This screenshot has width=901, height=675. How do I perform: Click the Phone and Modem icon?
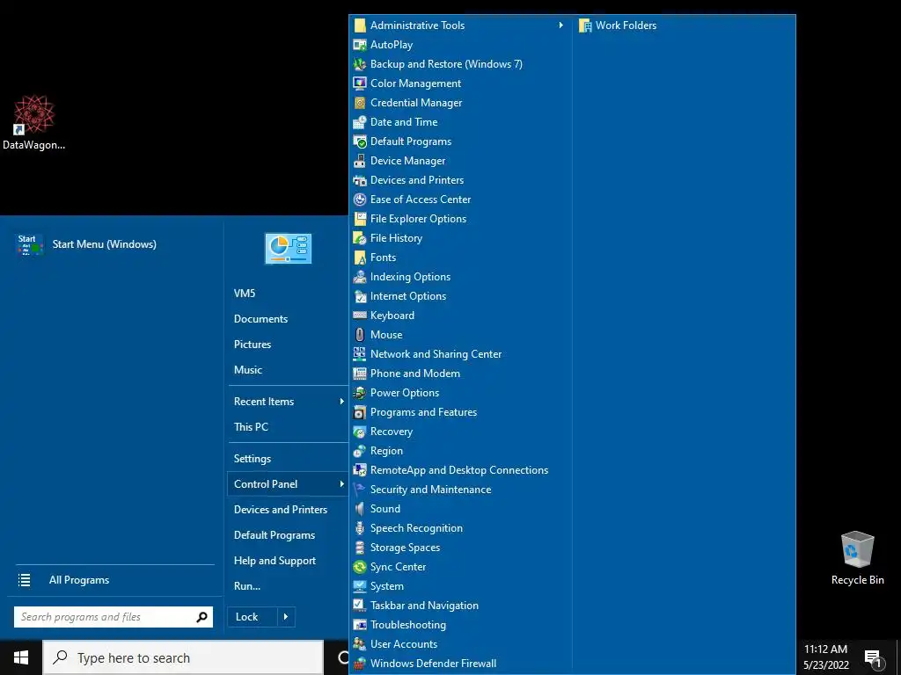(x=360, y=373)
